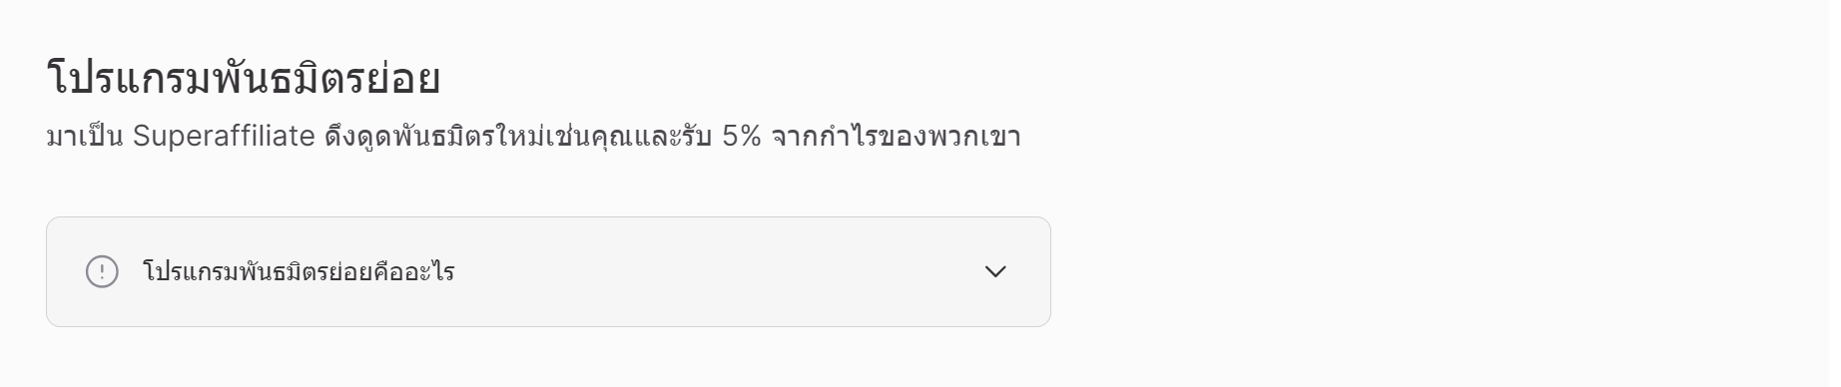Click 'โปรแกรม' at the start of the large title
The height and width of the screenshot is (387, 1841).
click(128, 79)
